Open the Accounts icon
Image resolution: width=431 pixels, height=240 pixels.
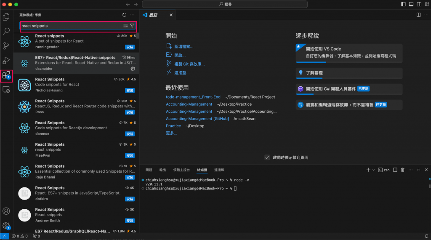6,211
